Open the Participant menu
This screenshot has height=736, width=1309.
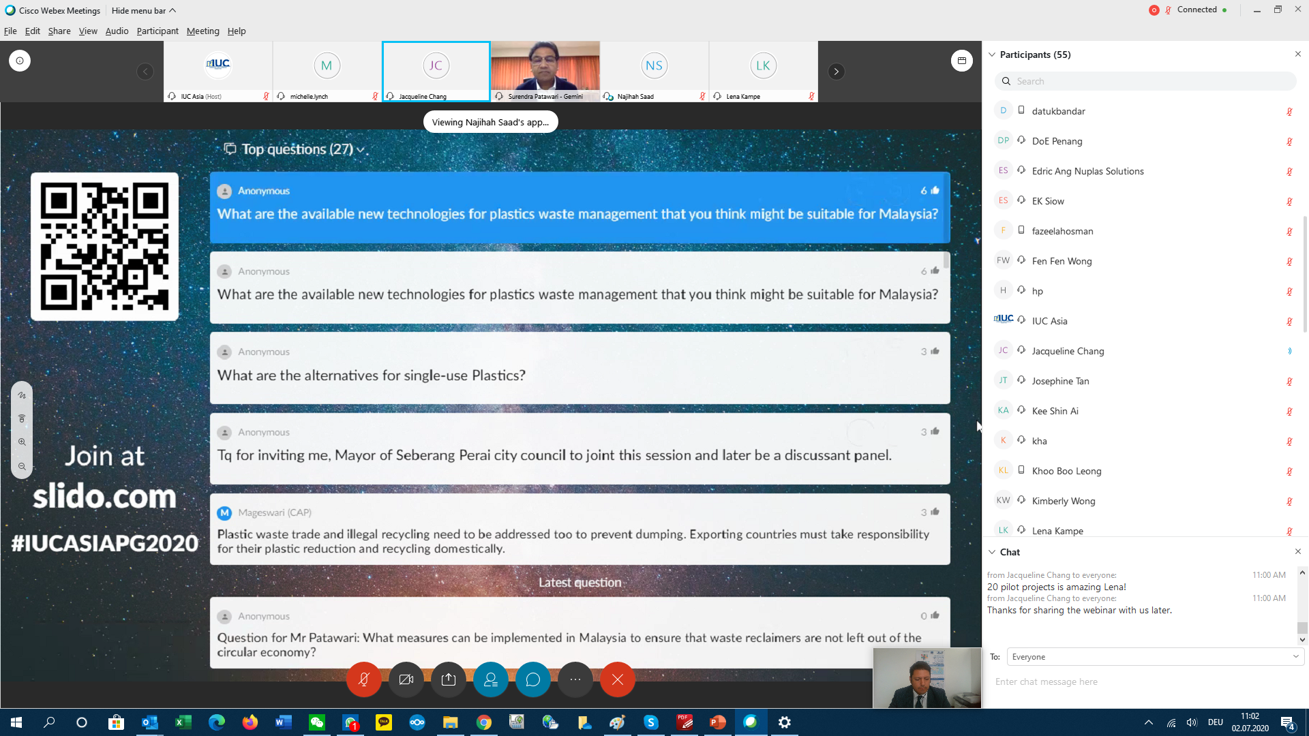point(157,31)
